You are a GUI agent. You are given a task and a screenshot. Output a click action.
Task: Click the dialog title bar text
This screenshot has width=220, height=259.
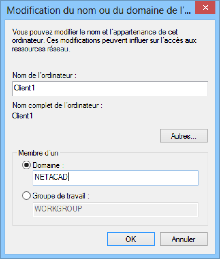coord(98,9)
